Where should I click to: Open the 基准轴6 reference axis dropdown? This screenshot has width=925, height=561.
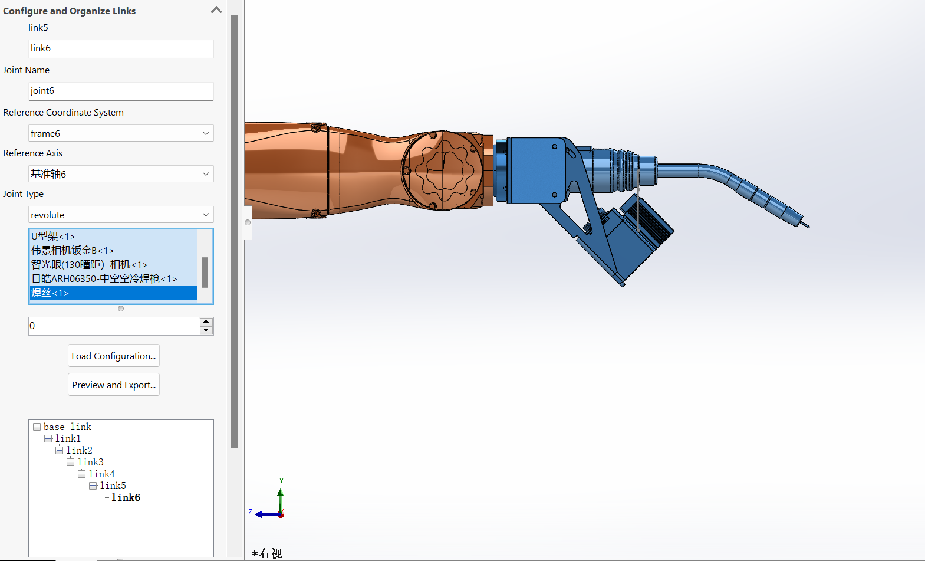tap(121, 174)
